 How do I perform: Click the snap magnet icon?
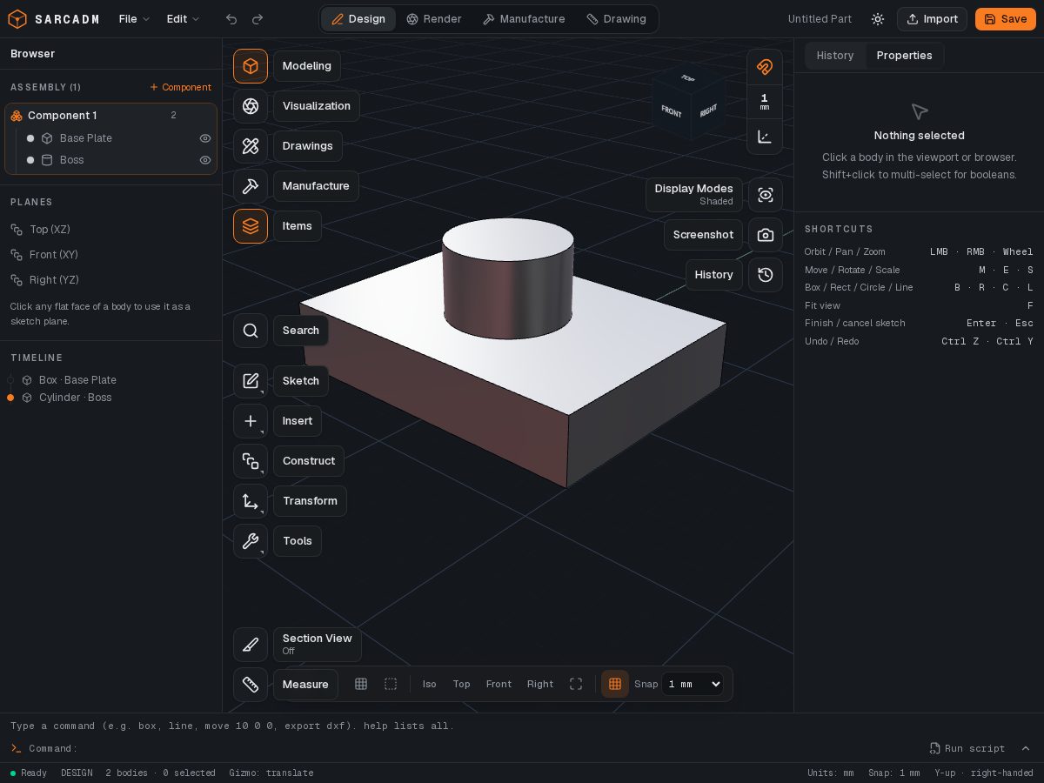coord(765,67)
